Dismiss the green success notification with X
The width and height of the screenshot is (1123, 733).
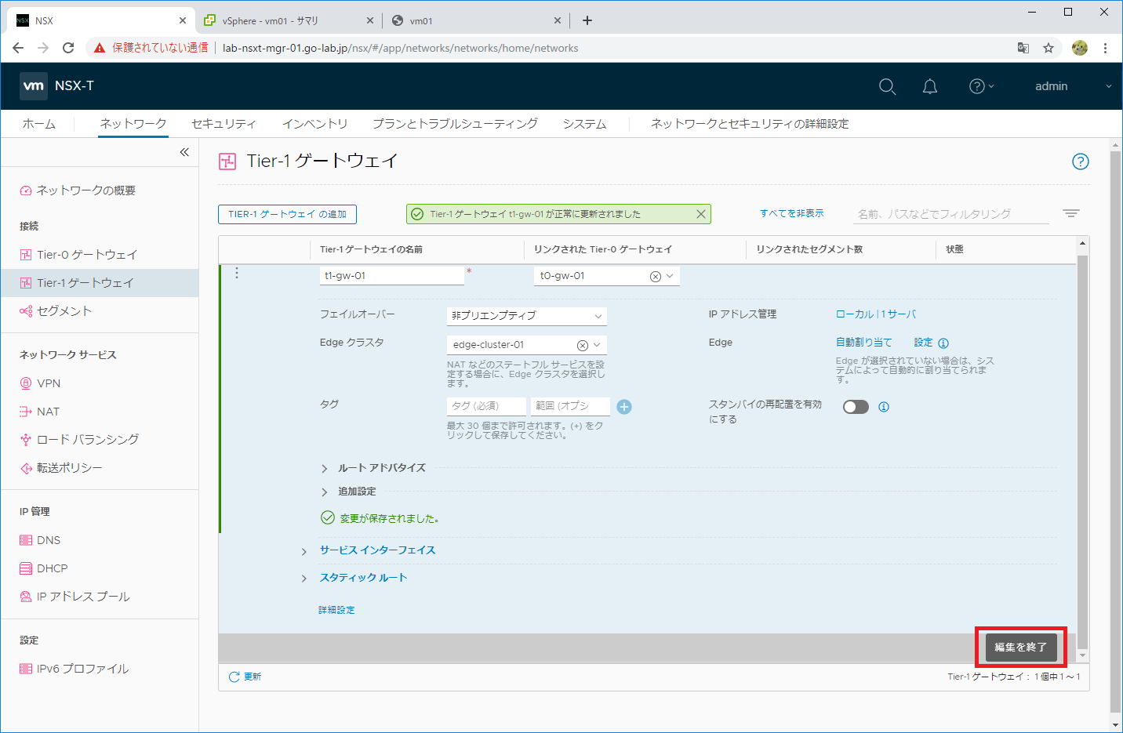pyautogui.click(x=701, y=214)
